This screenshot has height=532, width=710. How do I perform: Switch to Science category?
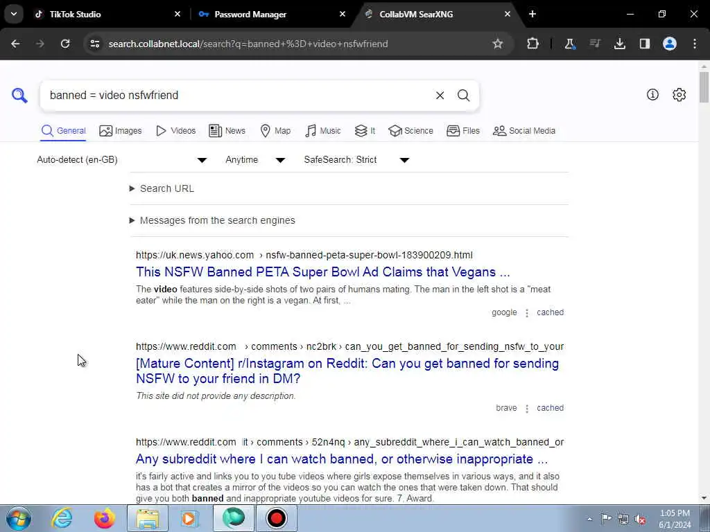[x=410, y=131]
